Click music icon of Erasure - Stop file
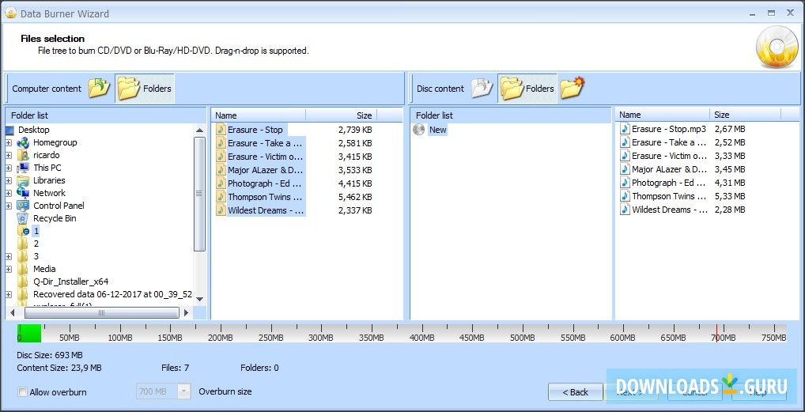Image resolution: width=805 pixels, height=412 pixels. [x=221, y=130]
